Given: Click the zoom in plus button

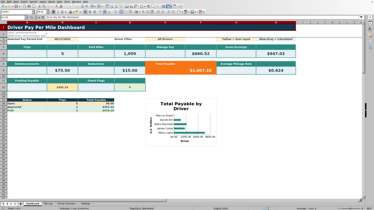Looking at the screenshot, I should tap(362, 208).
